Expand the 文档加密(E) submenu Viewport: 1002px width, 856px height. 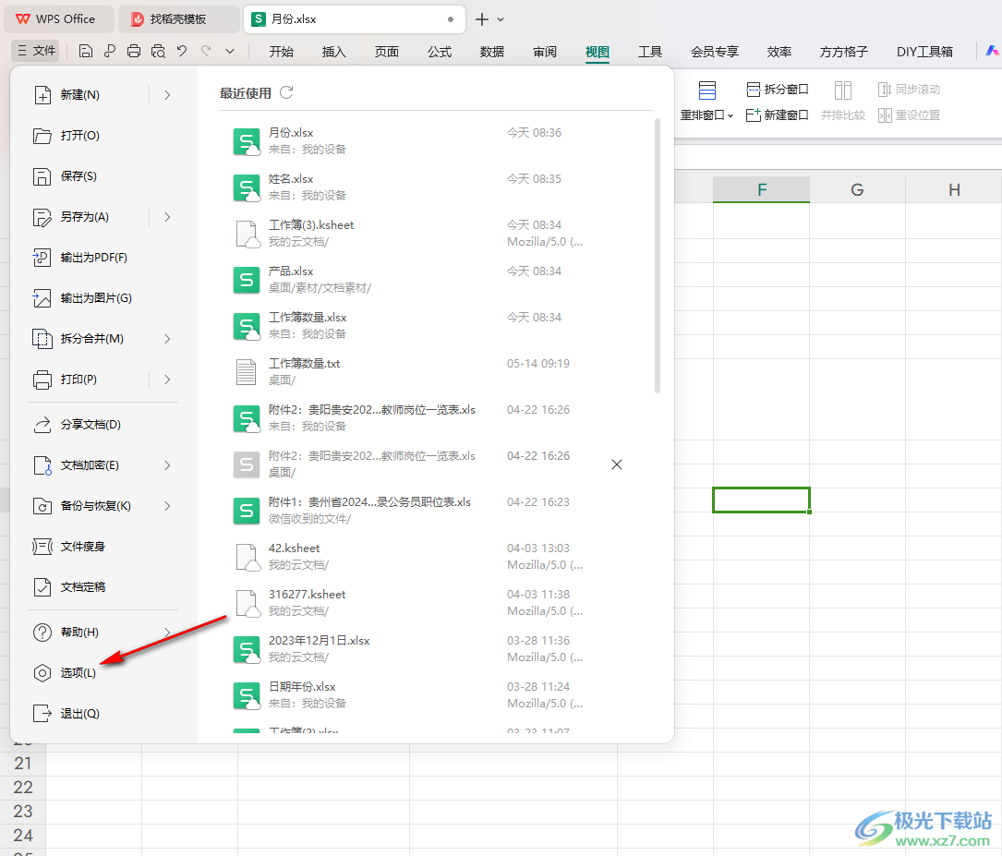pyautogui.click(x=167, y=465)
